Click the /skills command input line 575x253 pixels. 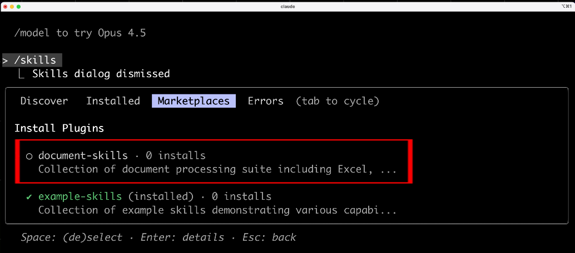coord(34,60)
